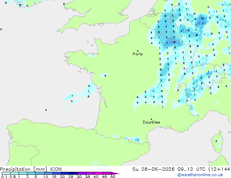Click the 45–50 mm legend swatch

tap(107, 173)
